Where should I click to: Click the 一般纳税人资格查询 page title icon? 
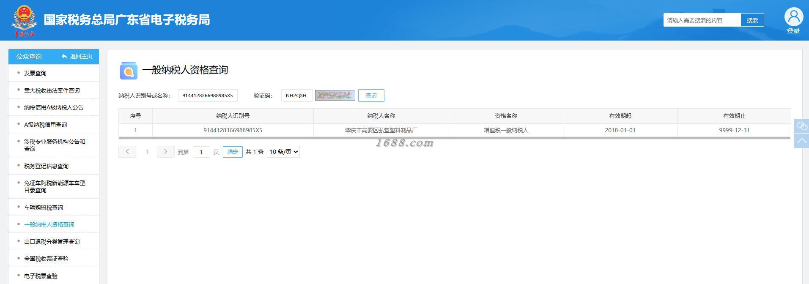pyautogui.click(x=129, y=71)
